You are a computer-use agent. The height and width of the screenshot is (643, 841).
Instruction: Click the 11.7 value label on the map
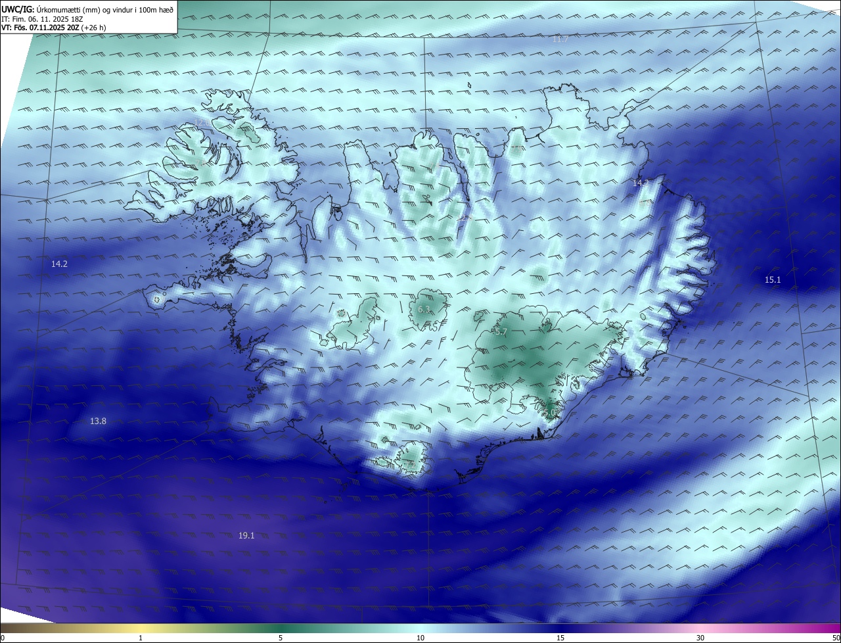560,39
